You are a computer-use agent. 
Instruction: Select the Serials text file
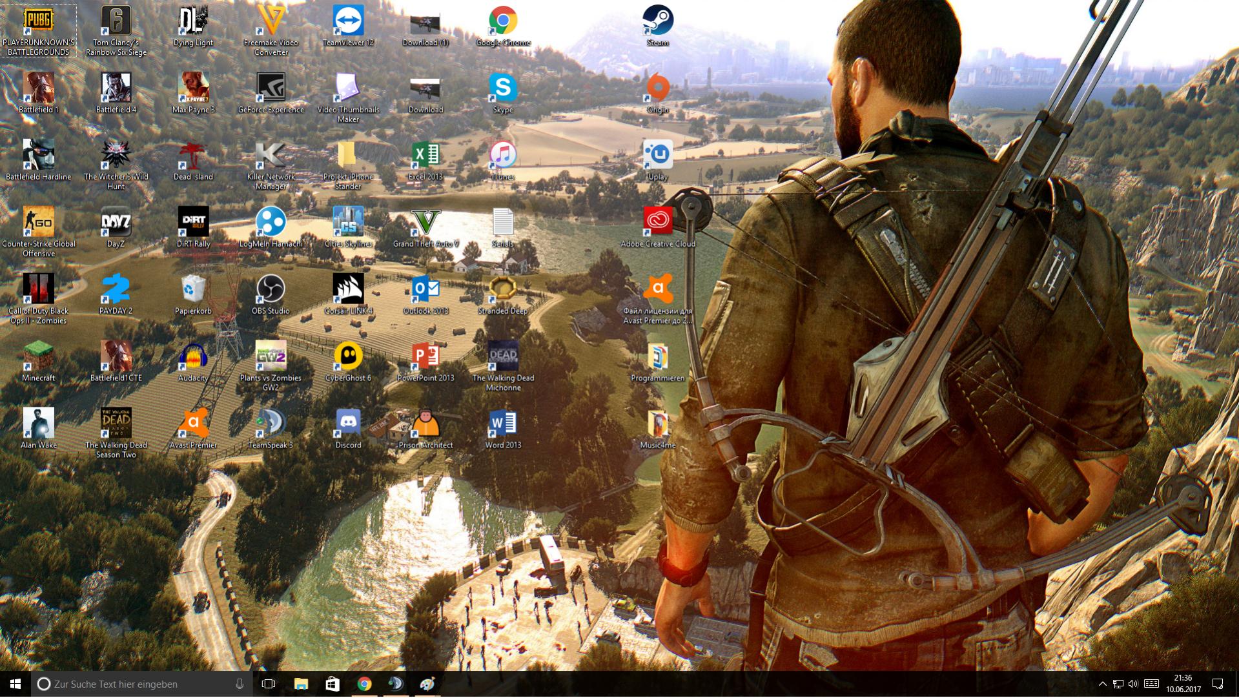tap(503, 227)
